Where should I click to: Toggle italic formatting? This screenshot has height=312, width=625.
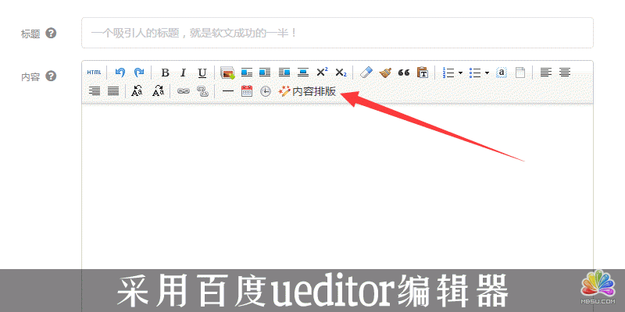(x=183, y=73)
